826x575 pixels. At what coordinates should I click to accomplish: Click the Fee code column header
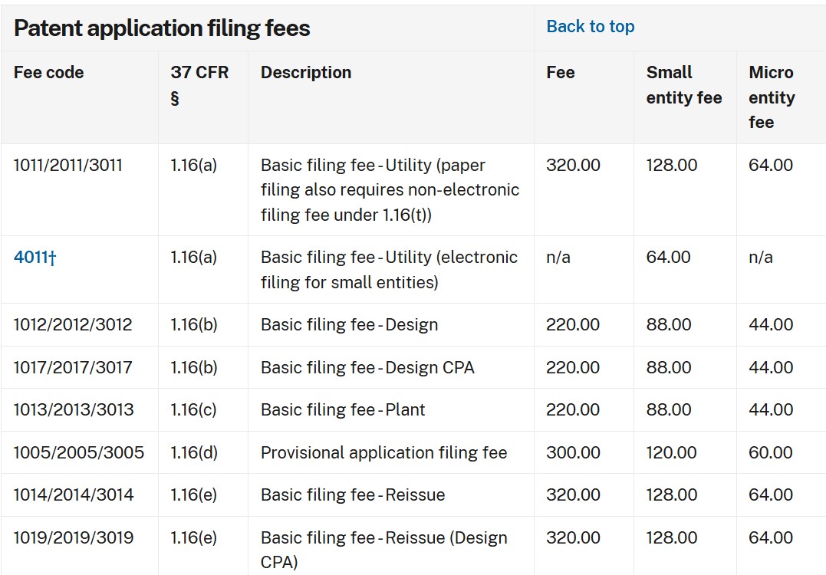pyautogui.click(x=48, y=73)
